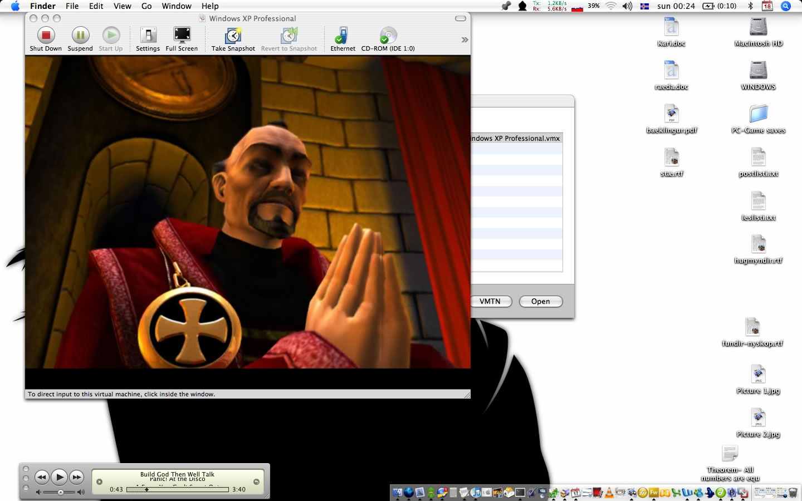Screen dimensions: 802x501
Task: Select Karl.doc on the desktop
Action: (671, 32)
